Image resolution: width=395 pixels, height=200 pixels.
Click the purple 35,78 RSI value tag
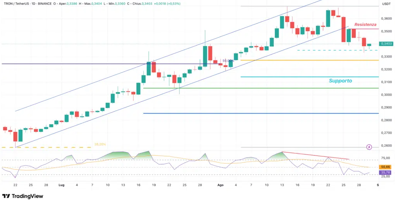[x=386, y=173]
